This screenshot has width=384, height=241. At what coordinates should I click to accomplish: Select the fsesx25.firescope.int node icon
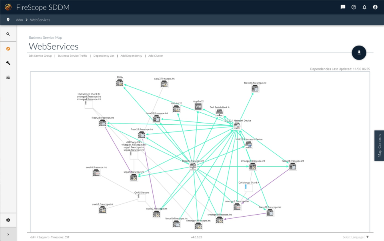coord(142,135)
